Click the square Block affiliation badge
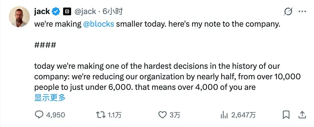Image resolution: width=314 pixels, height=127 pixels. [68, 12]
